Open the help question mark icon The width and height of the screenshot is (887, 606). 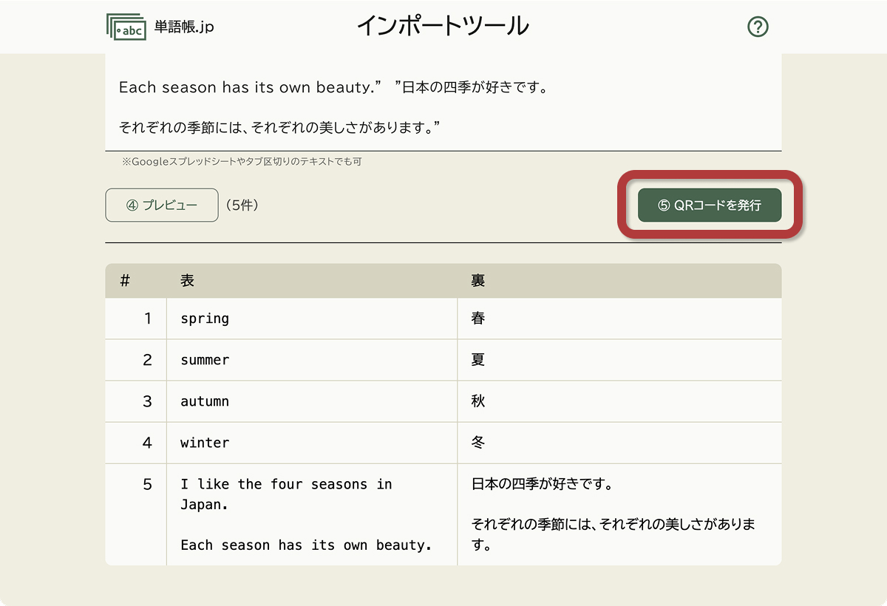[x=758, y=27]
